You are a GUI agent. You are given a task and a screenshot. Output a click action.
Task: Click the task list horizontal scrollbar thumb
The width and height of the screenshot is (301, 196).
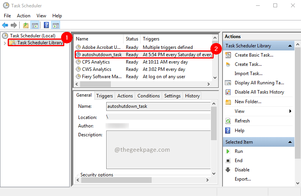[x=95, y=84]
